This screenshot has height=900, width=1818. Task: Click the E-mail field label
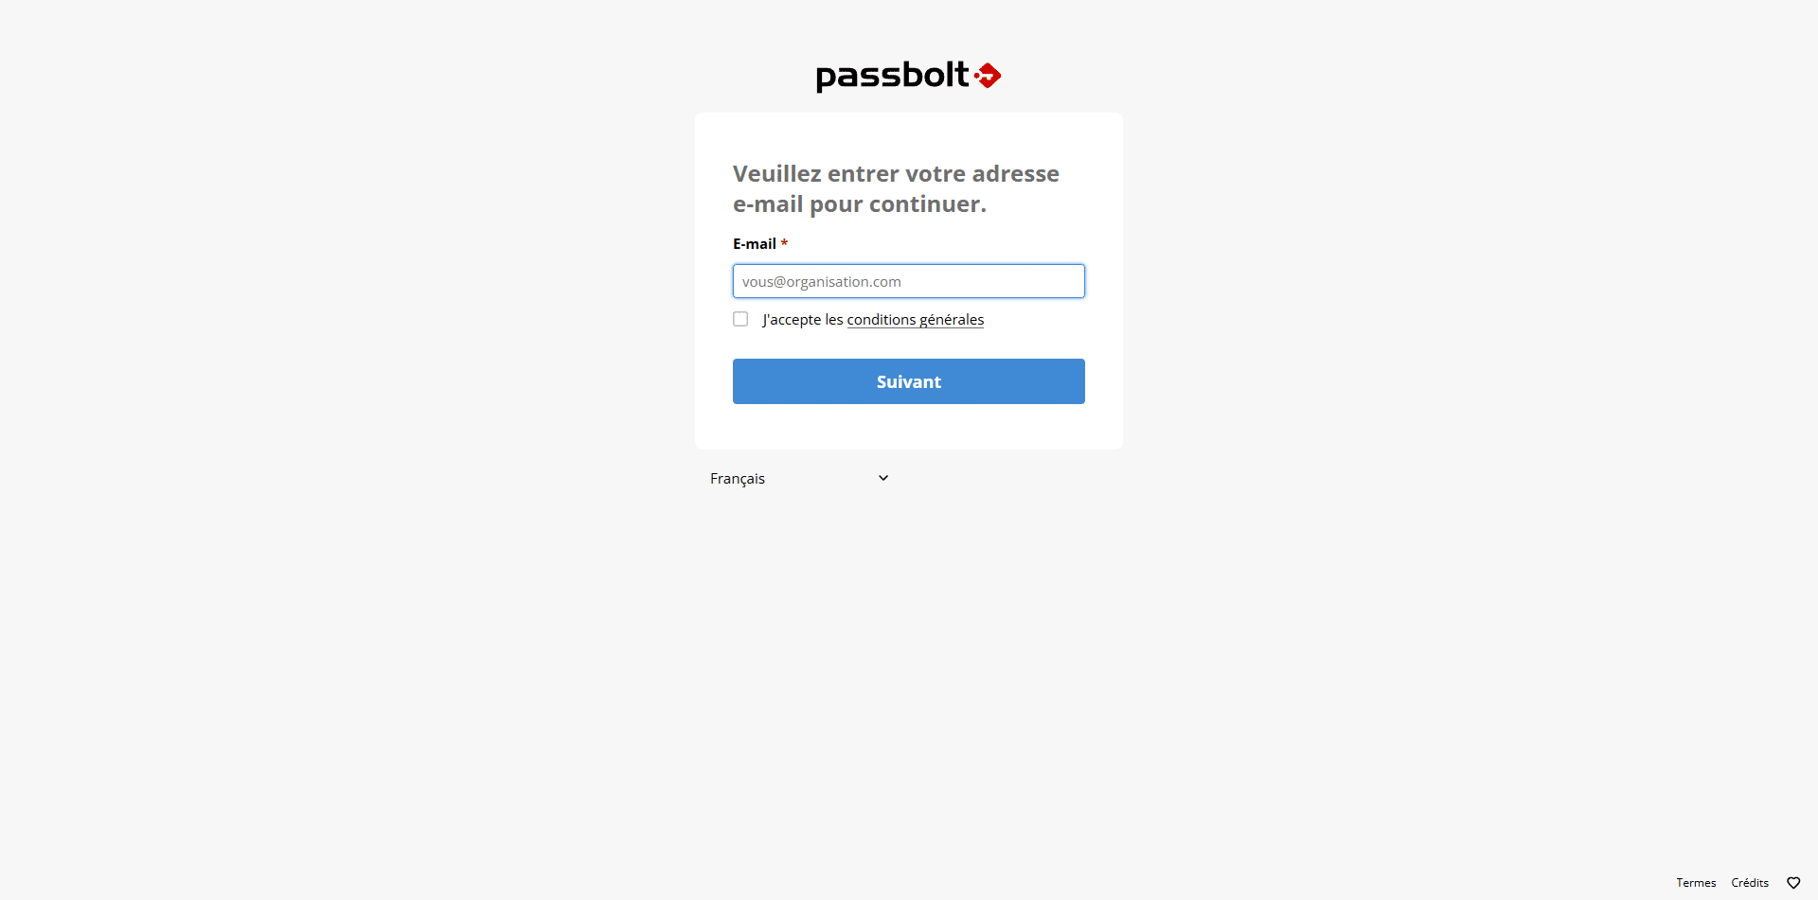pyautogui.click(x=755, y=243)
